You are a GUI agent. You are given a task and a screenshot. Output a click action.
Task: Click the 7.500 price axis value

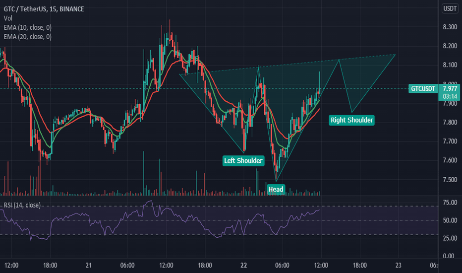pyautogui.click(x=450, y=180)
